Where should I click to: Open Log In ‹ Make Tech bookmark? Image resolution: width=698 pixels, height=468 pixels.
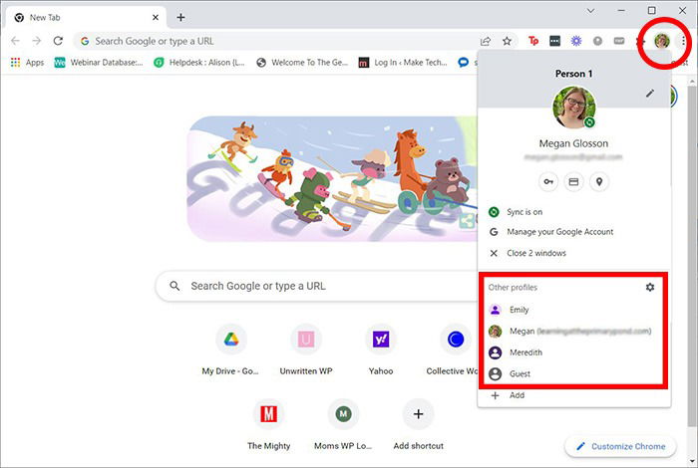[x=403, y=63]
